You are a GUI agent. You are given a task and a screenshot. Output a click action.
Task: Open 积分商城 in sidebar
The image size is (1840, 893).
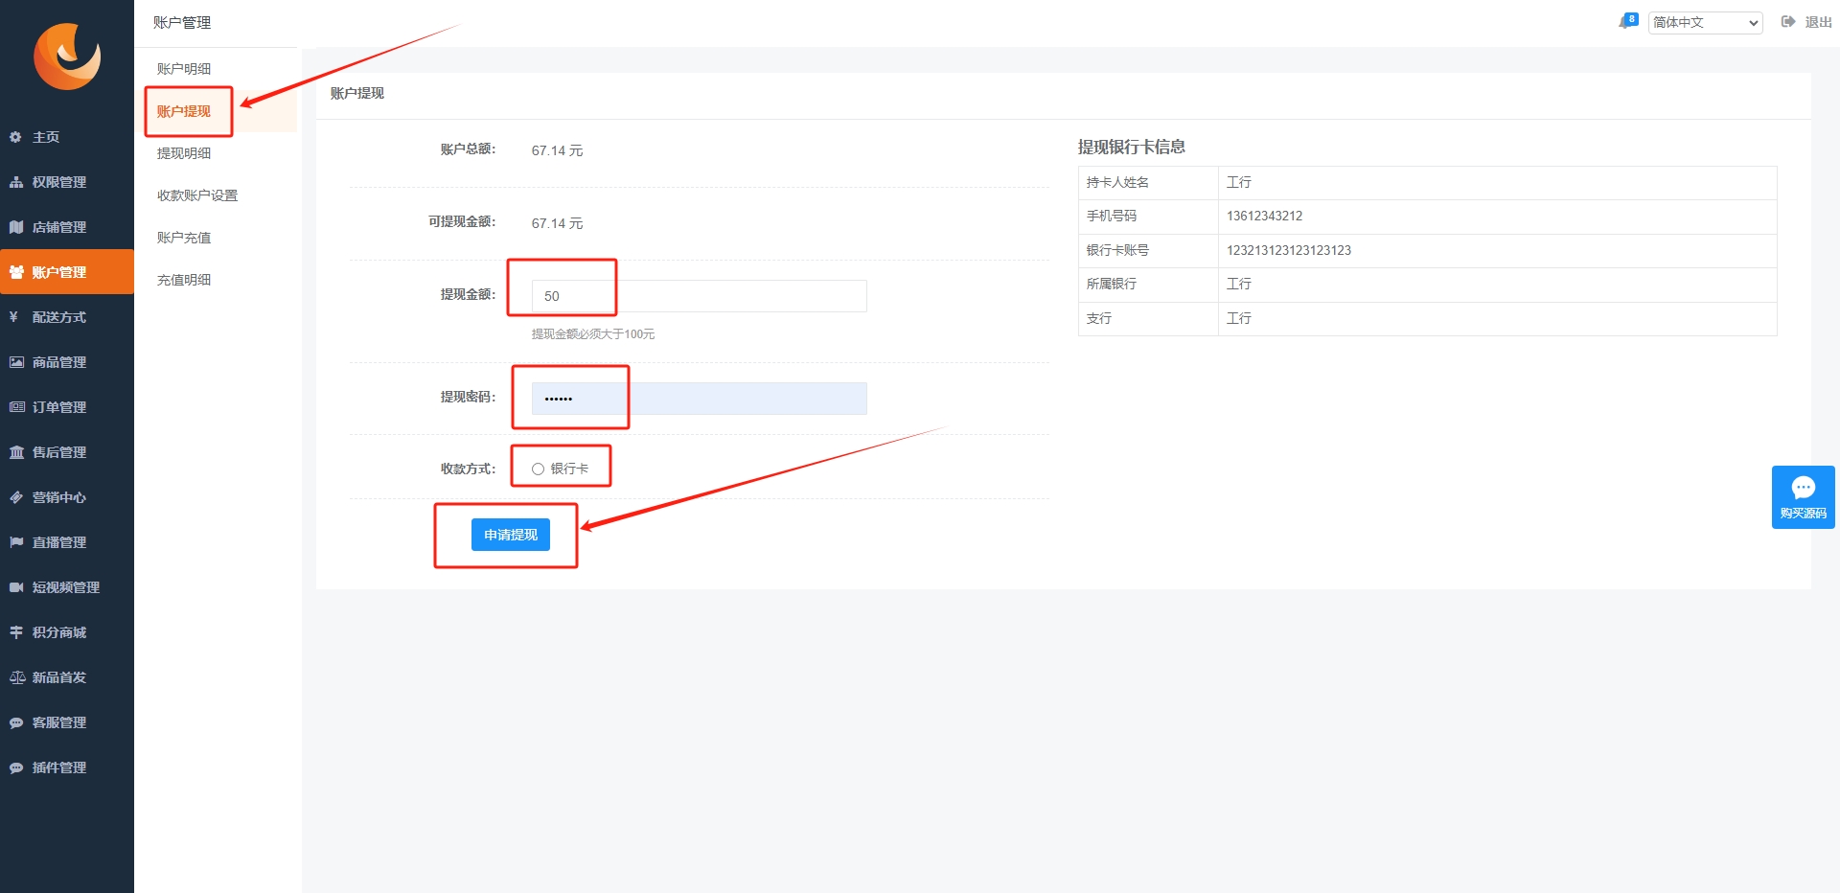(x=59, y=632)
